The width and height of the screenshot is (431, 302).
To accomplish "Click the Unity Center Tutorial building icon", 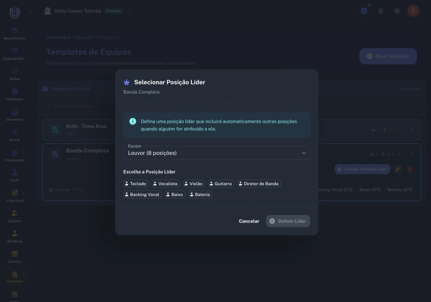I will point(47,11).
